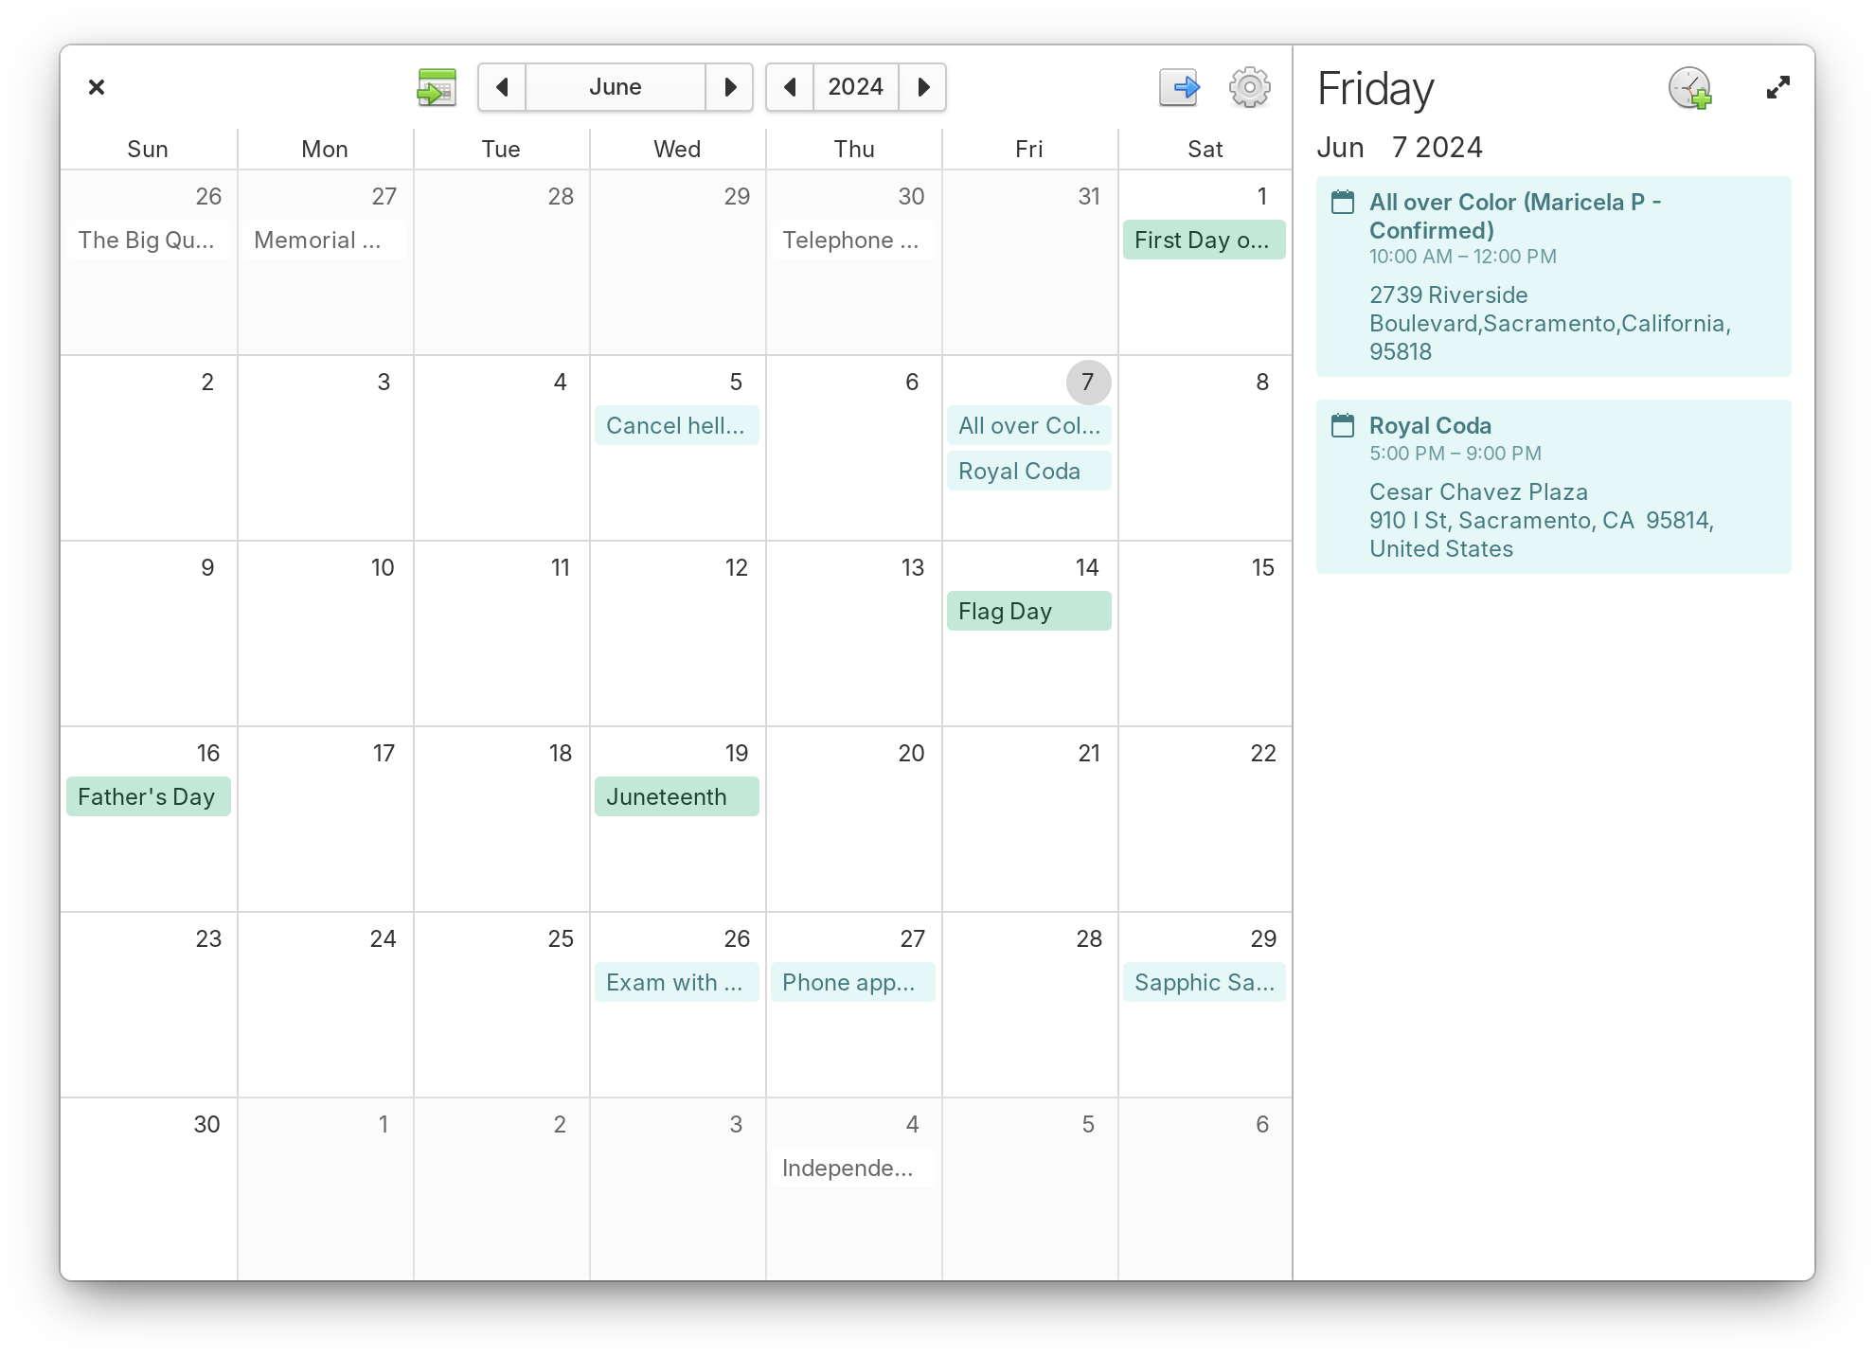Viewport: 1875px width, 1356px height.
Task: Click the calendar event icon for Royal Coda
Action: [1342, 425]
